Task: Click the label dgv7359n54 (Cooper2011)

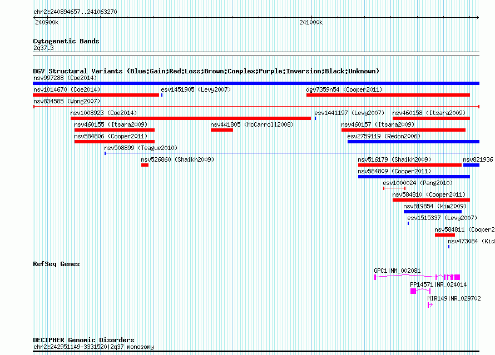Action: click(x=344, y=89)
